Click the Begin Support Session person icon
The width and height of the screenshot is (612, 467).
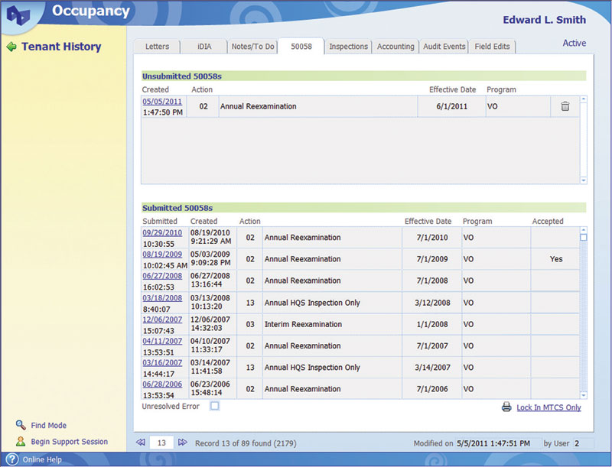click(21, 441)
